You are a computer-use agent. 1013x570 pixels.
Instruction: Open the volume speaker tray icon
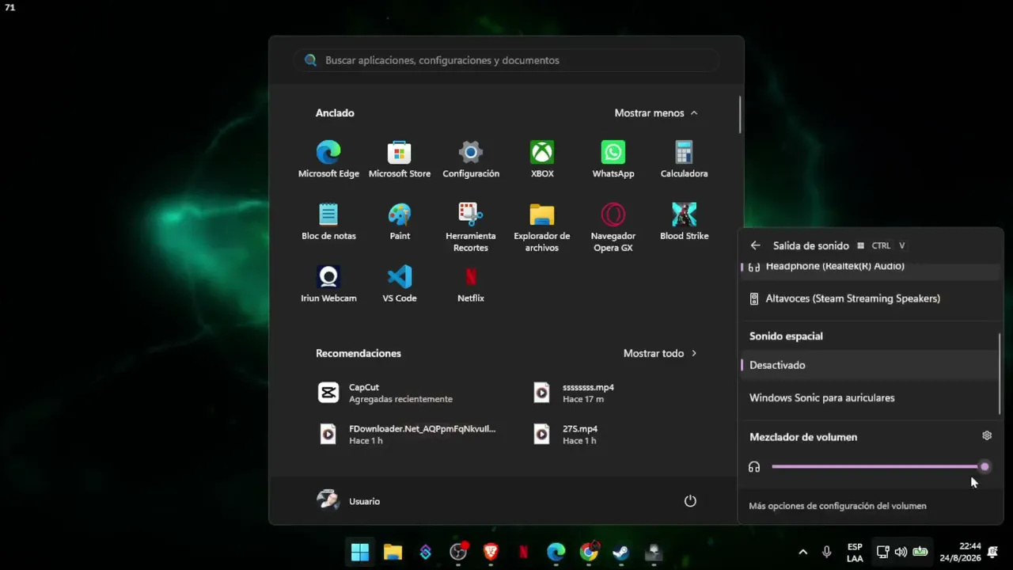tap(901, 552)
